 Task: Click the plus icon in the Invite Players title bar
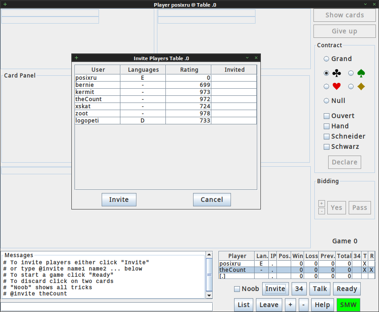point(76,58)
